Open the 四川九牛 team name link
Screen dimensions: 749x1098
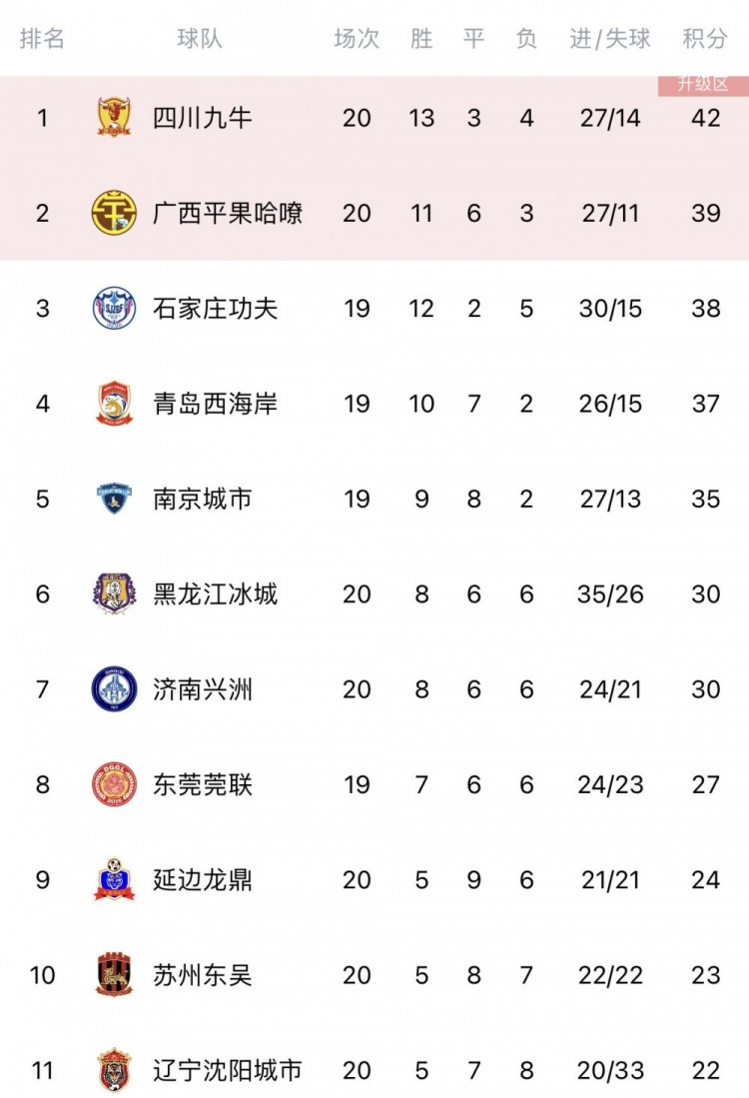[x=203, y=118]
